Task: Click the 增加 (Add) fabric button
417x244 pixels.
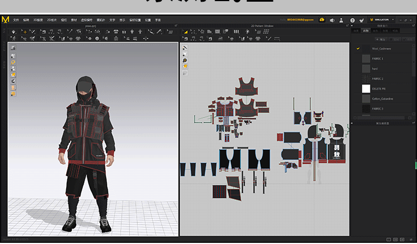Action: [382, 40]
